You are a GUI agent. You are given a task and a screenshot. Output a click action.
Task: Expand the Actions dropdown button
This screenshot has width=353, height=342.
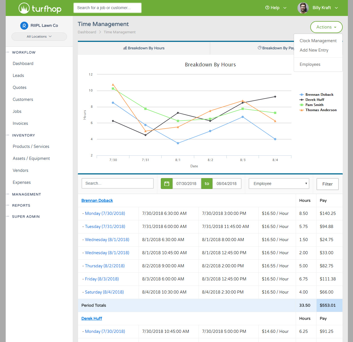point(326,27)
